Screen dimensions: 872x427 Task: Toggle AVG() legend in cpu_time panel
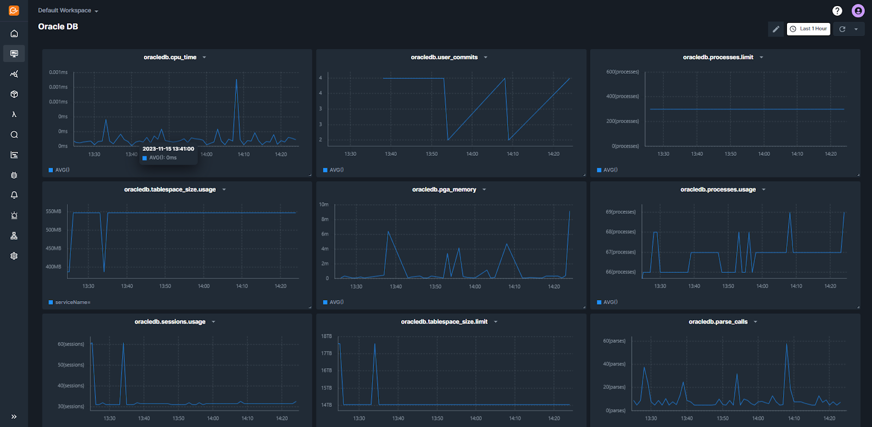point(59,170)
